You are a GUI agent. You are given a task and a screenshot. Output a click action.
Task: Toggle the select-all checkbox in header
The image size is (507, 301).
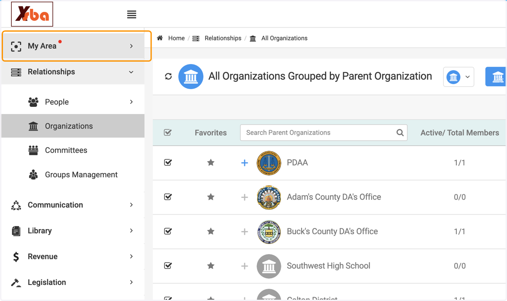click(x=168, y=133)
